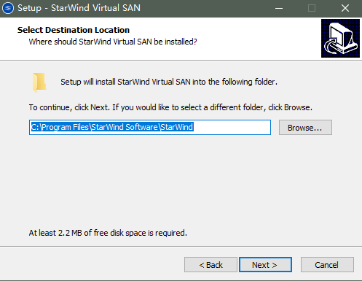Click 'Setup - StarWind Virtual SAN' title text

[79, 8]
